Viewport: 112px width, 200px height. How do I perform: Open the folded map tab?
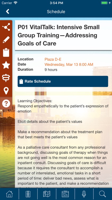[x=47, y=194]
